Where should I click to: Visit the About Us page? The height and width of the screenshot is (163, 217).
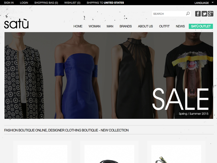coord(145,26)
